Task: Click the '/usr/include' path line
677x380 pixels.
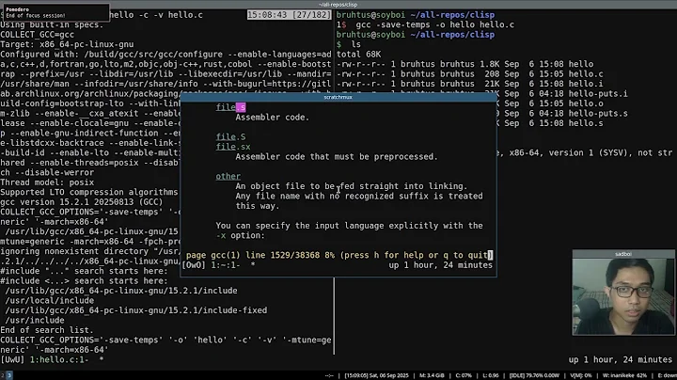Action: pos(35,321)
